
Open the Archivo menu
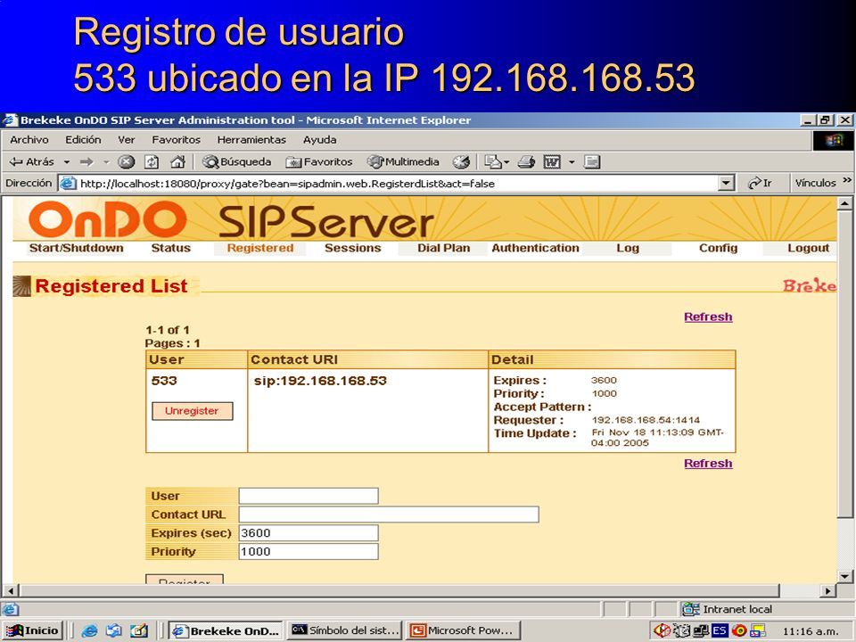tap(29, 140)
